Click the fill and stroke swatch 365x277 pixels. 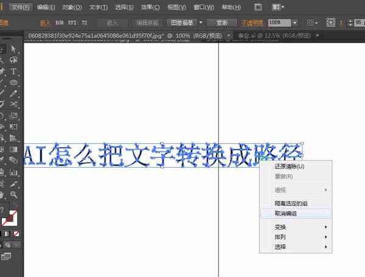pos(9,219)
